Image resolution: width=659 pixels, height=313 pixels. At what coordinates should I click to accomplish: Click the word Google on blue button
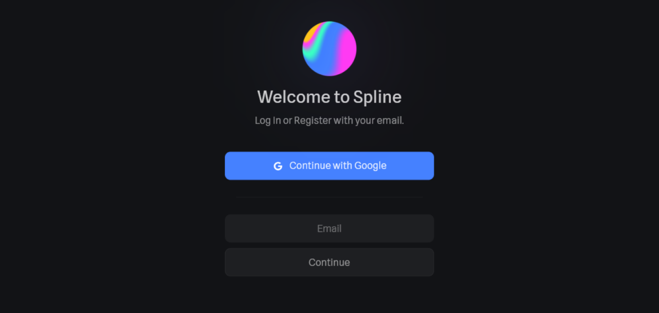coord(371,166)
